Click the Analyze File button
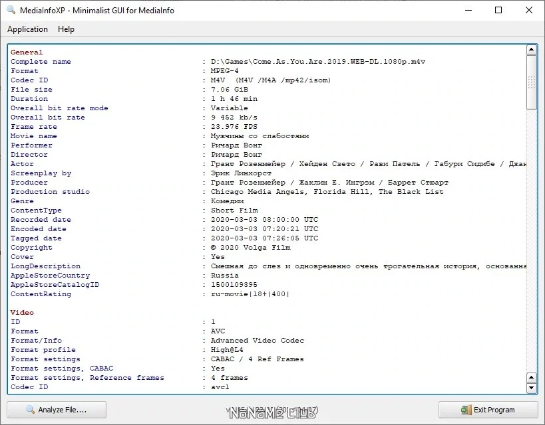Screen dimensions: 545x425 tap(57, 410)
